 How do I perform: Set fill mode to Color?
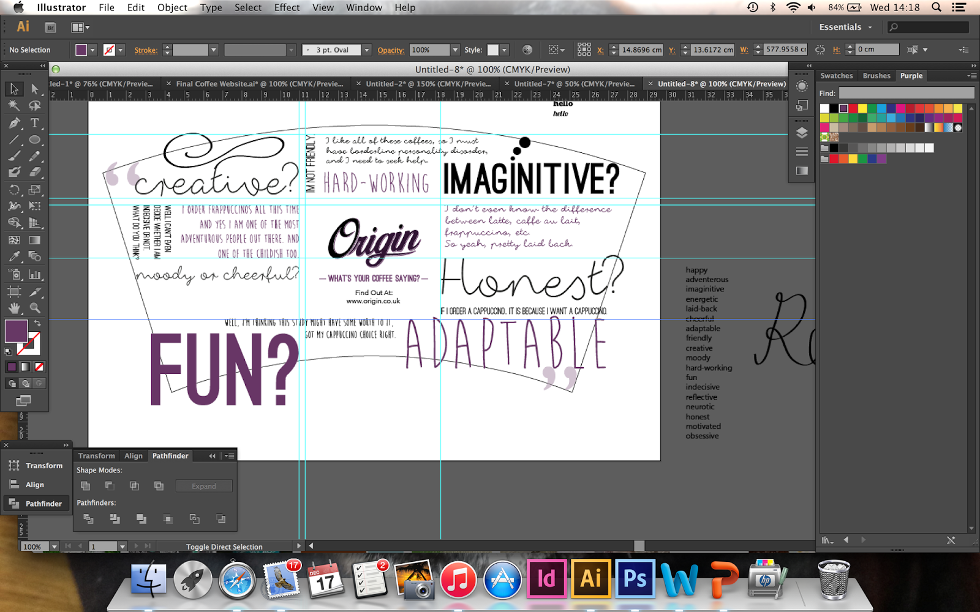(12, 367)
